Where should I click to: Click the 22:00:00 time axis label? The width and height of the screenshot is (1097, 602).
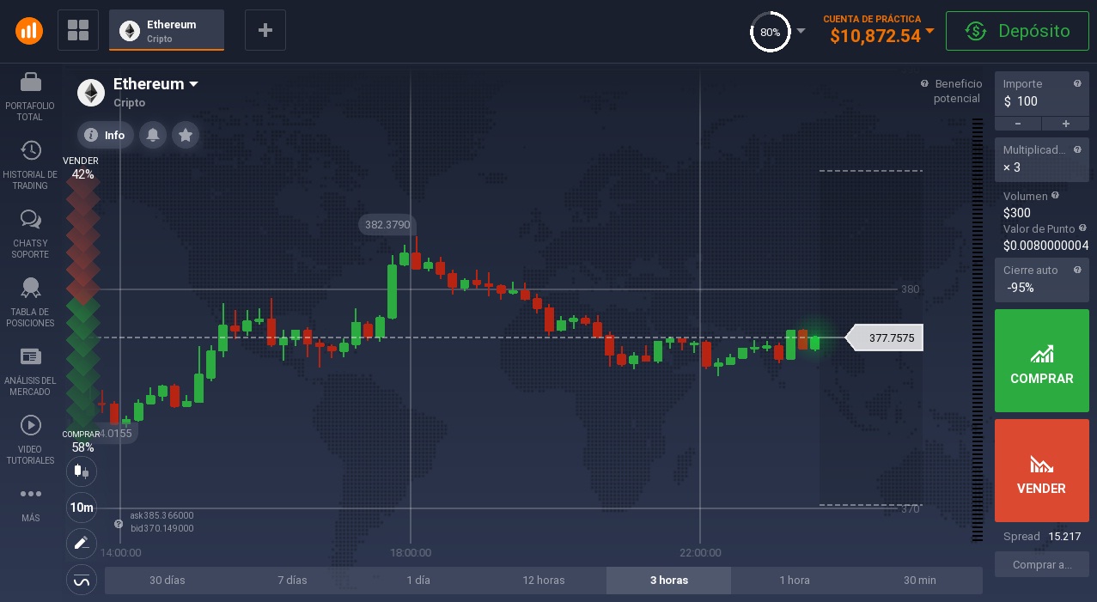click(700, 553)
